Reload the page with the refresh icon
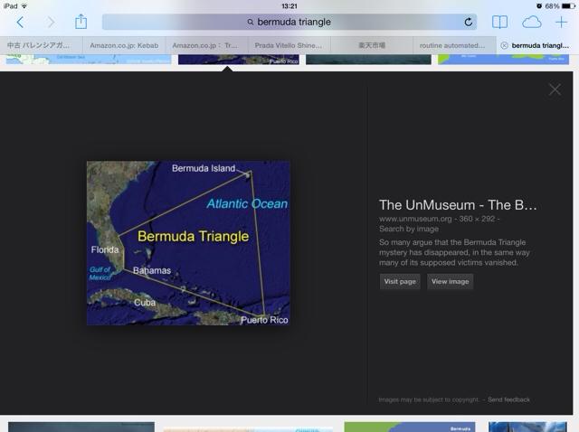The width and height of the screenshot is (579, 432). point(469,22)
